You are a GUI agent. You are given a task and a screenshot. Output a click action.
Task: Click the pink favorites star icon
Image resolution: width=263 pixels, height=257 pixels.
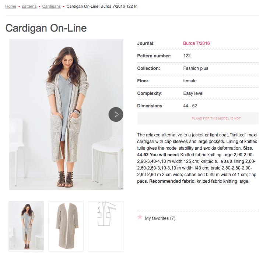tap(140, 217)
